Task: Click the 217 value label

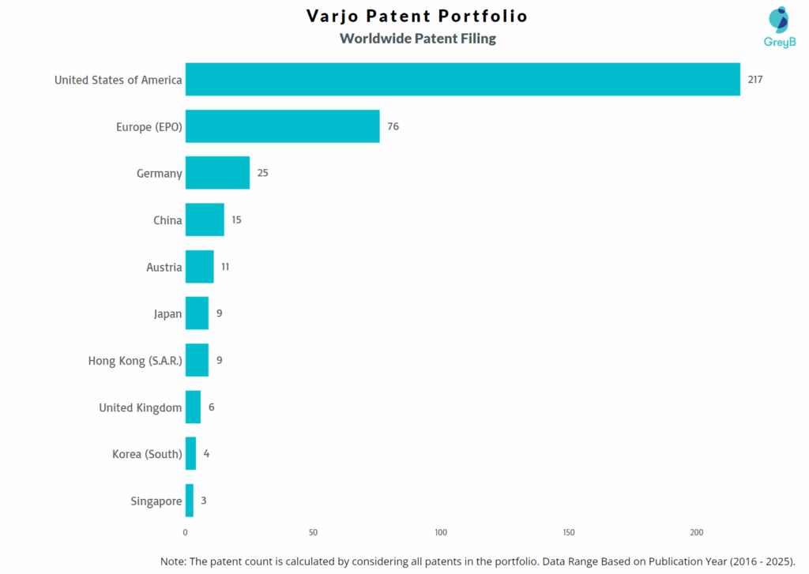Action: (x=755, y=80)
